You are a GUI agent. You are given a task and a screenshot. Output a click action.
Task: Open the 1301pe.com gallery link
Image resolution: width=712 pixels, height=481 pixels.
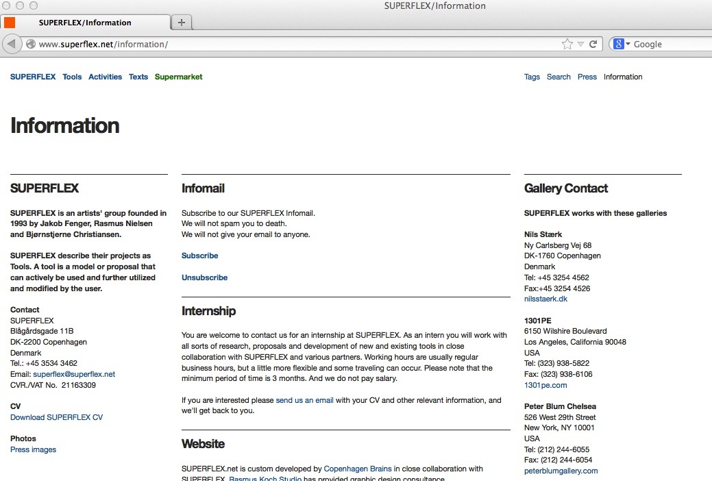(545, 385)
